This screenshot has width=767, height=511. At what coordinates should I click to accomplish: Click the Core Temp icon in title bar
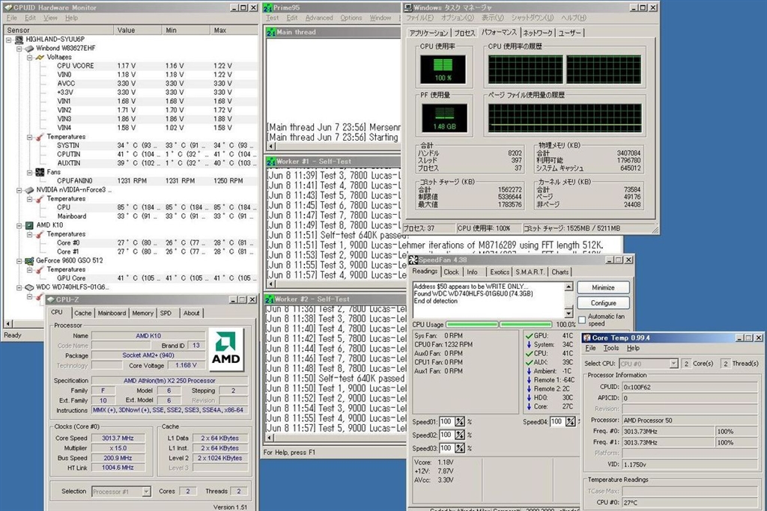586,338
